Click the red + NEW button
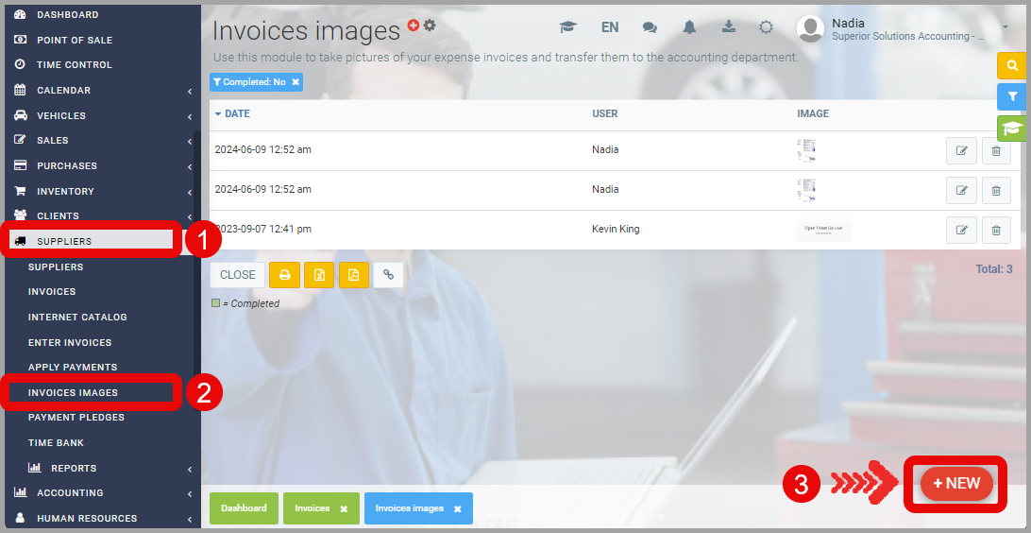 pos(956,483)
